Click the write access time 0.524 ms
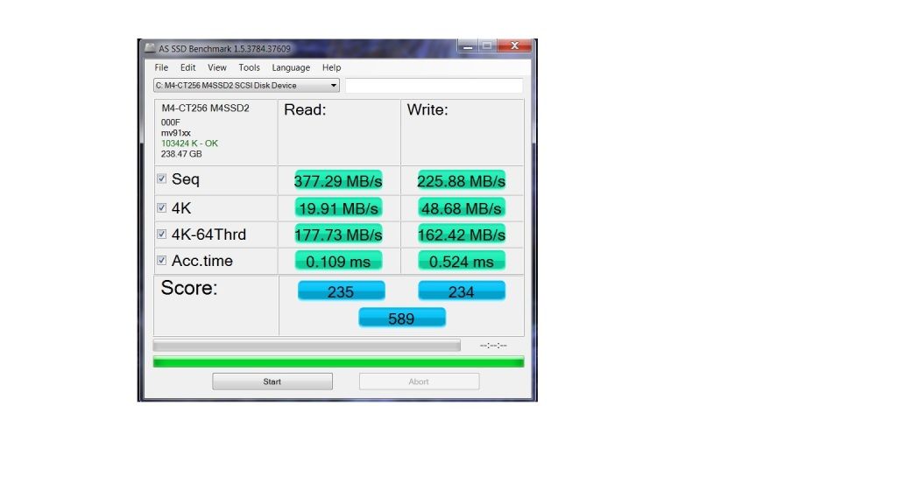The image size is (897, 504). click(x=461, y=261)
